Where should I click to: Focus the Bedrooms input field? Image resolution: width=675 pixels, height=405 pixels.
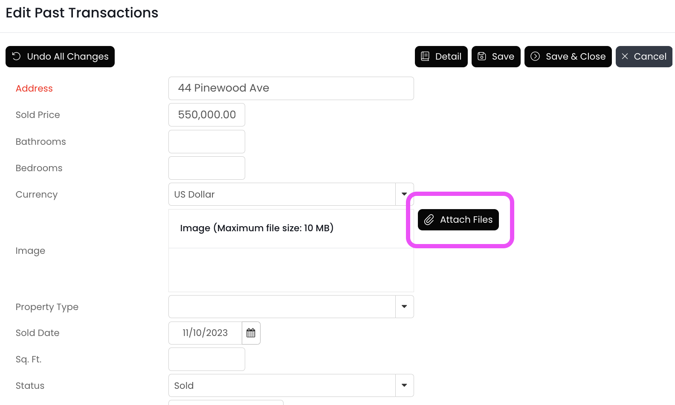click(x=207, y=168)
